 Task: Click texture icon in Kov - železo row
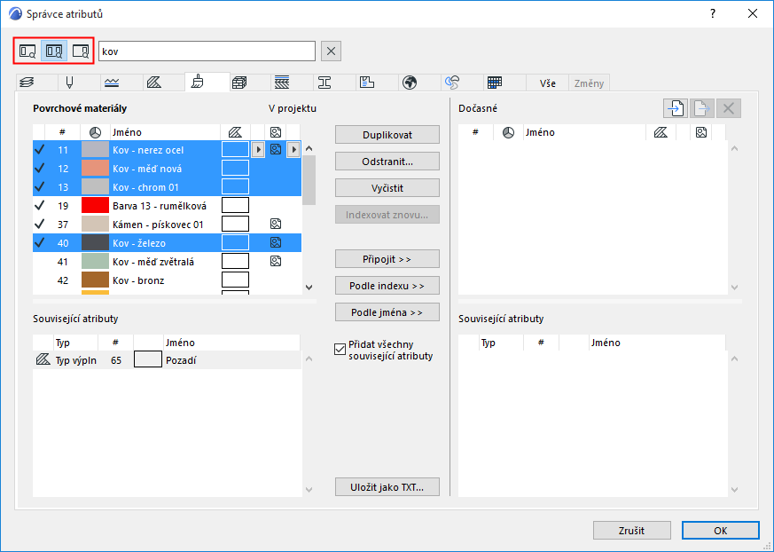(276, 242)
